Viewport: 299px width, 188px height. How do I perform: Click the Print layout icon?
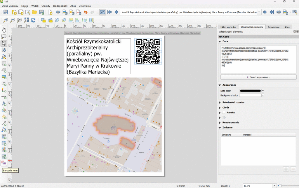[x=58, y=12]
